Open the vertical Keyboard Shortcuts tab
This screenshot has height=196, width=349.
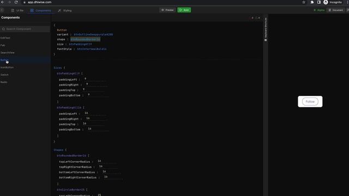(266, 29)
